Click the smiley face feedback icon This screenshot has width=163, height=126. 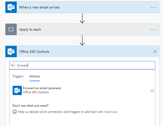coord(15,112)
